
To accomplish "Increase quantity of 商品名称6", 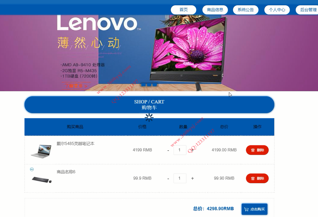I will (x=192, y=178).
